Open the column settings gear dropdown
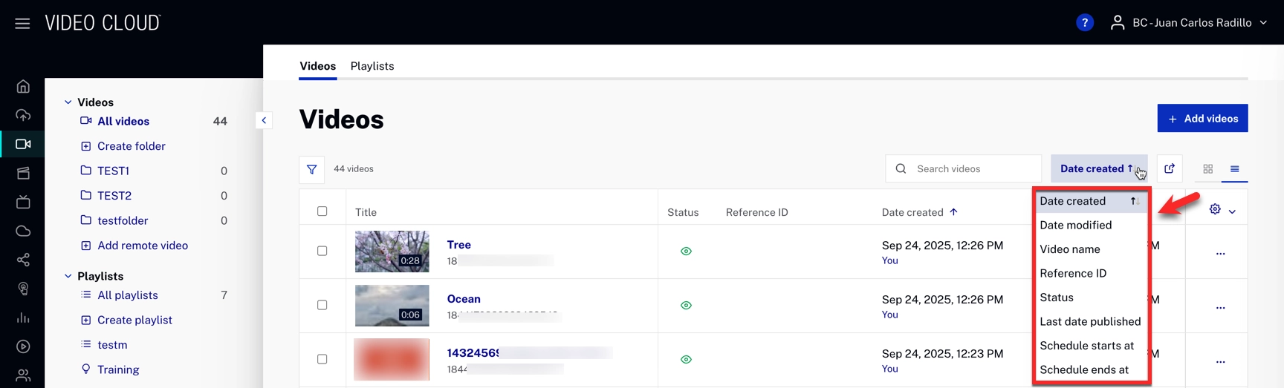 point(1221,210)
